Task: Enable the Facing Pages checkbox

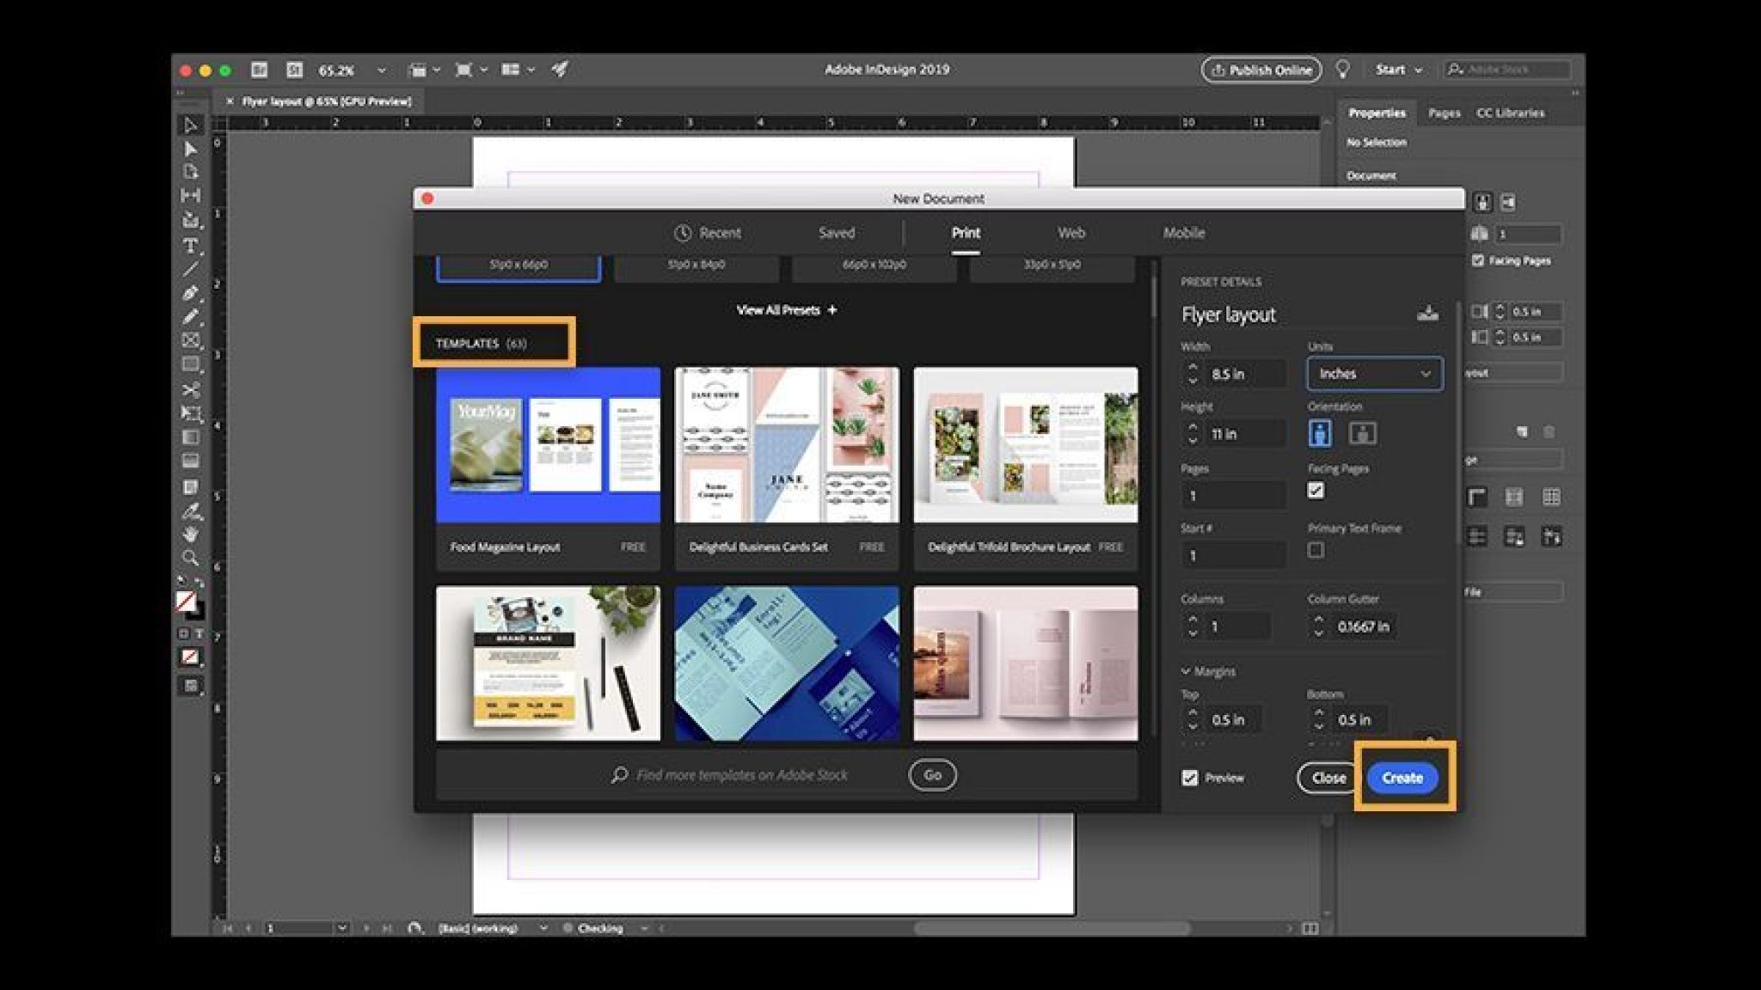Action: [x=1315, y=491]
